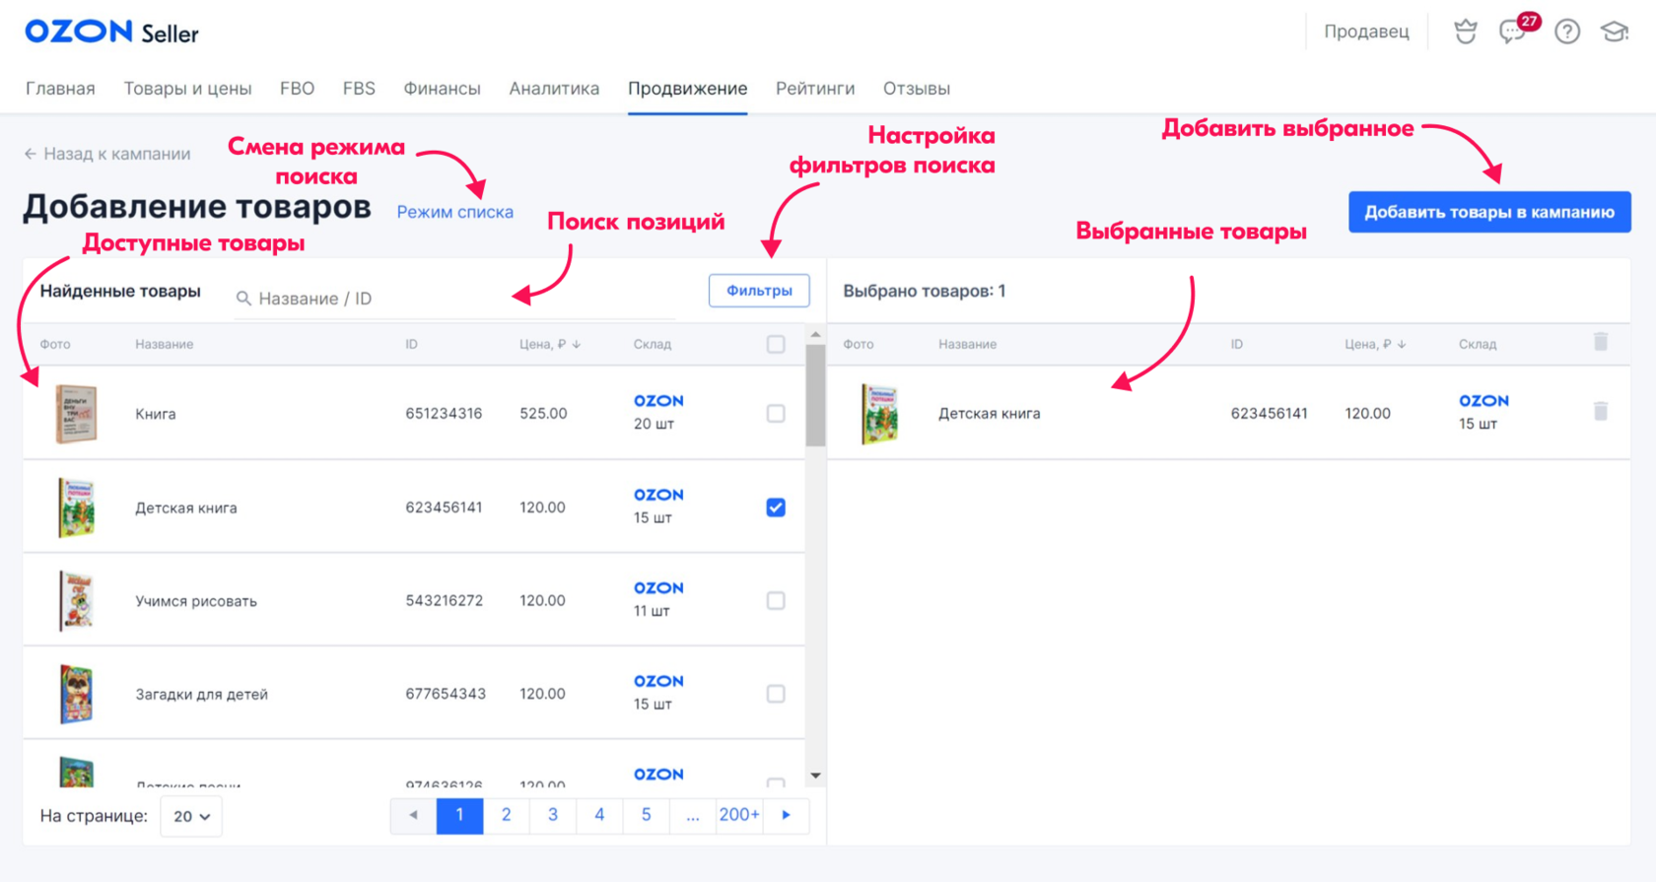Click the search magnifier icon
1656x882 pixels.
243,299
